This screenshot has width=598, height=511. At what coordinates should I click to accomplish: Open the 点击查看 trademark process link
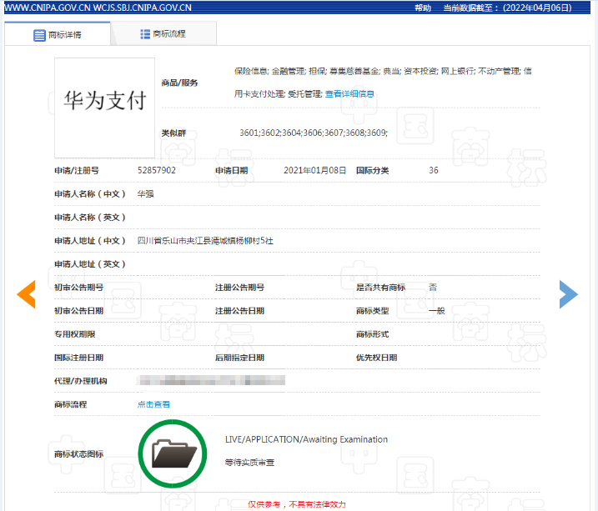tap(153, 404)
